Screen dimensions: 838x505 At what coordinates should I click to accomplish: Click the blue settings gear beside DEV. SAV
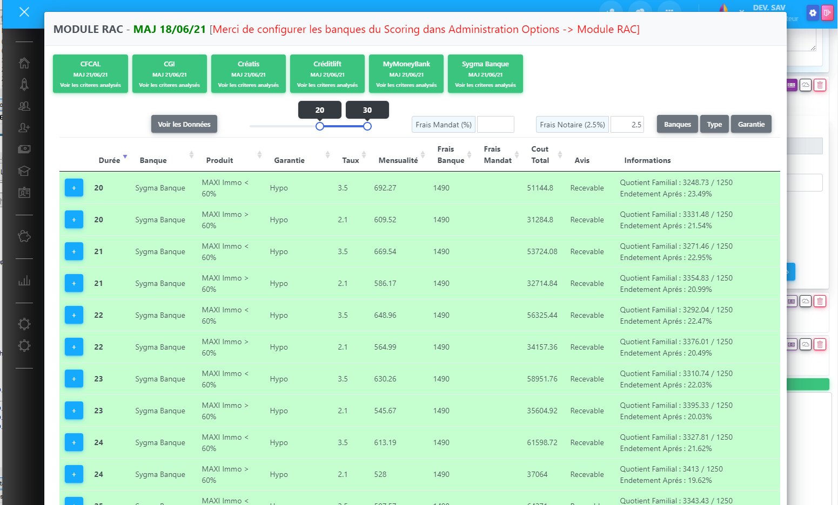click(x=813, y=13)
